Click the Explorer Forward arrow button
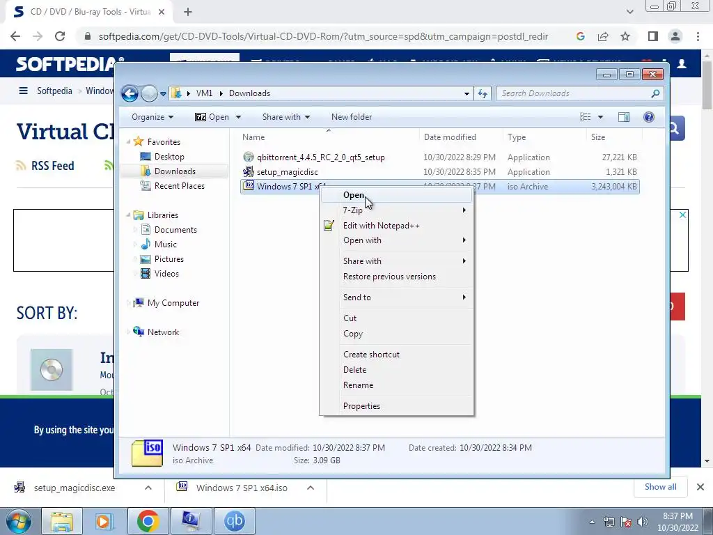 (149, 94)
